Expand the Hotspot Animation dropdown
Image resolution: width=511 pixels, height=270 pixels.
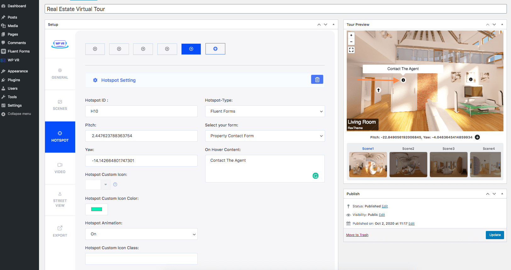point(141,234)
